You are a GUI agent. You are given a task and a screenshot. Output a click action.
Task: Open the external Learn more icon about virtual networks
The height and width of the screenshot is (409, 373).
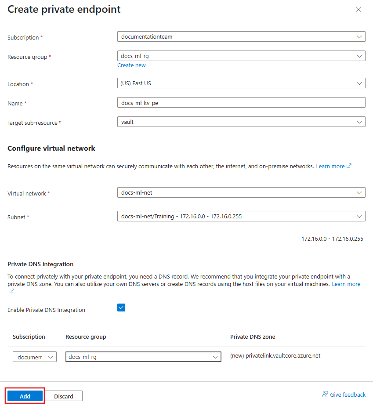(x=349, y=166)
